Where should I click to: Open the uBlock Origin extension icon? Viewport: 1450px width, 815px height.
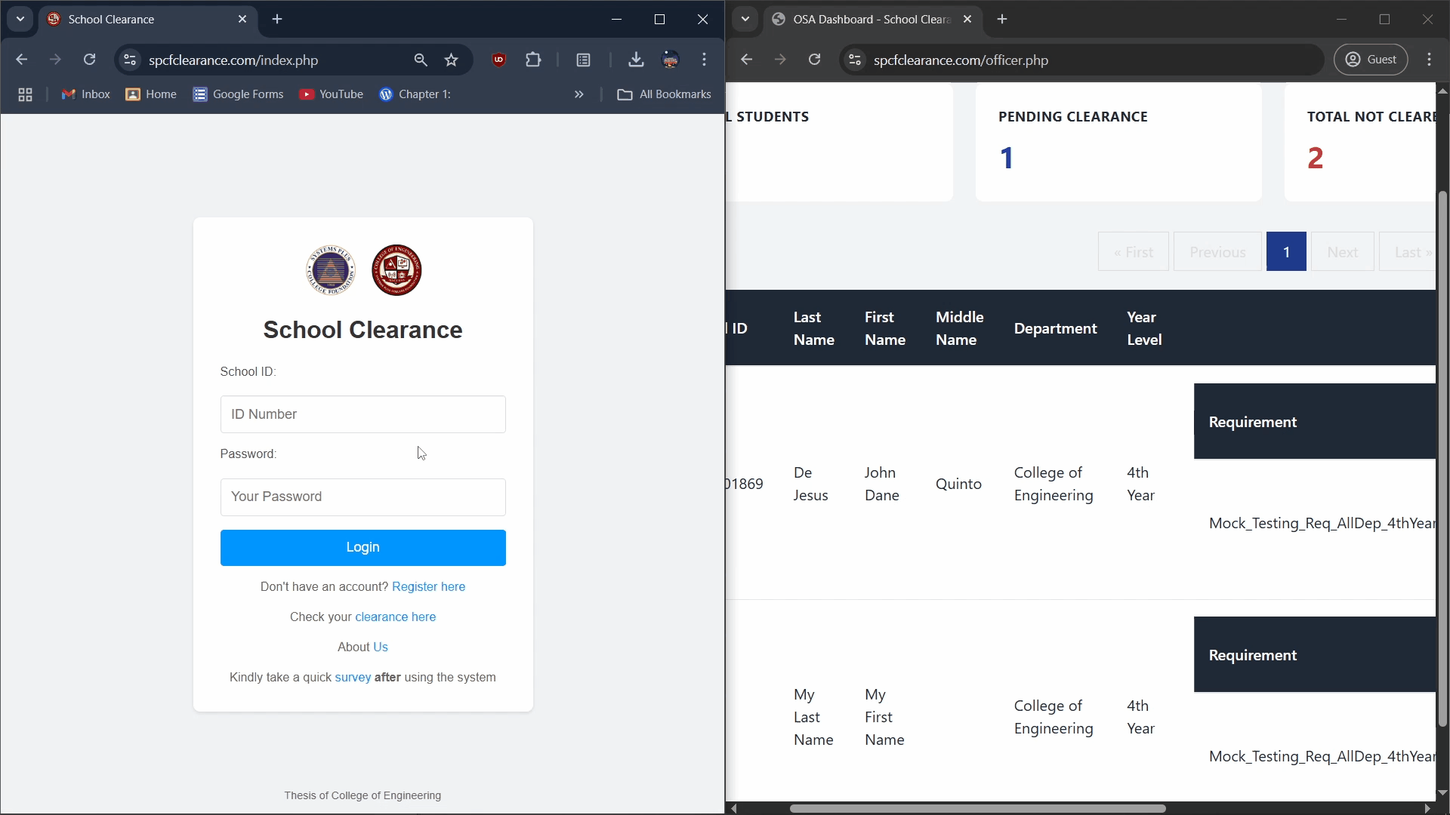(x=499, y=60)
